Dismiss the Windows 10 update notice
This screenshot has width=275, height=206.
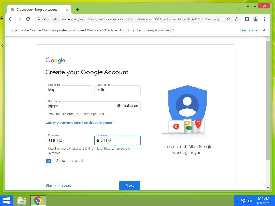coord(264,30)
